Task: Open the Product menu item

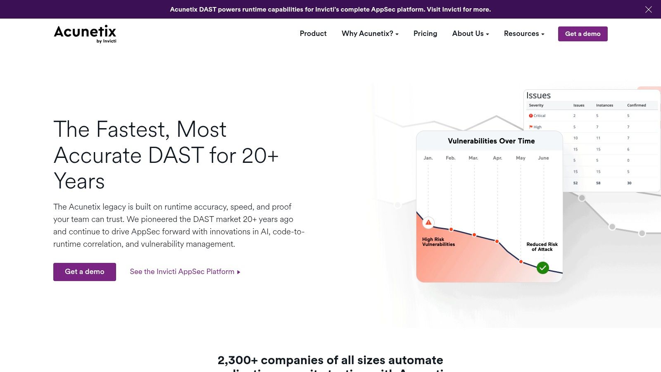Action: pos(313,33)
